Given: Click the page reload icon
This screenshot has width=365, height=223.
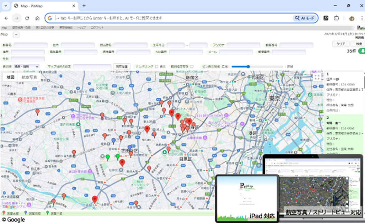Looking at the screenshot, I should (27, 18).
